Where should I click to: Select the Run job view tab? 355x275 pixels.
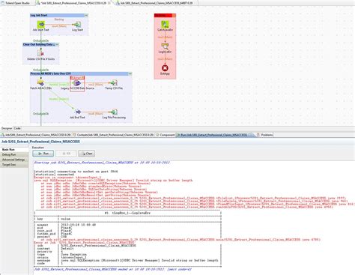[x=214, y=135]
